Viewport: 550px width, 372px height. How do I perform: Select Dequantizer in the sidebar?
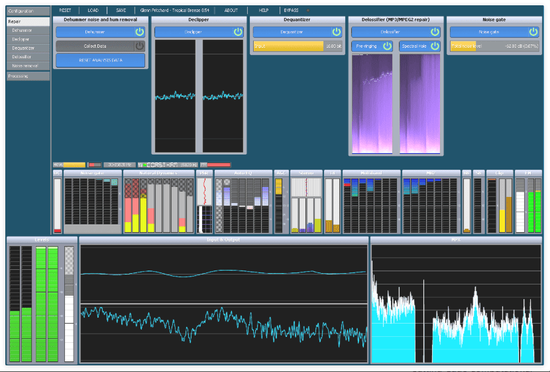28,48
